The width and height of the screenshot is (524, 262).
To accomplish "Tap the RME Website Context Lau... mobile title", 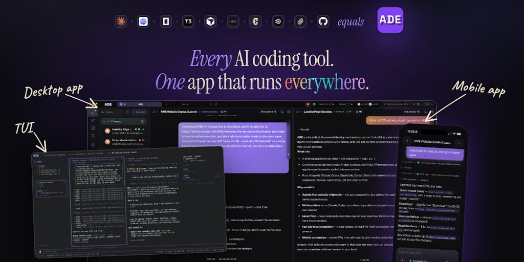I will coord(433,141).
